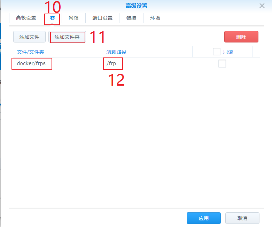This screenshot has height=227, width=272.
Task: Cancel with the 取消 button
Action: [242, 218]
